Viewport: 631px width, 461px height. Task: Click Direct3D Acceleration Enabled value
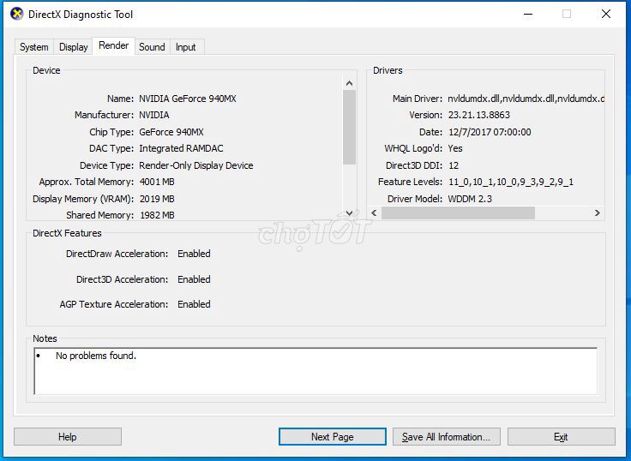coord(194,279)
